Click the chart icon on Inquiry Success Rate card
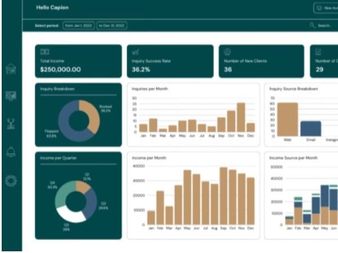This screenshot has width=338, height=253. coord(136,52)
